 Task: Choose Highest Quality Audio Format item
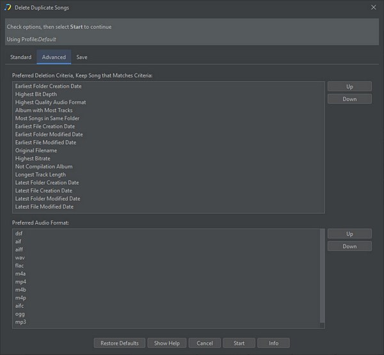pyautogui.click(x=51, y=102)
